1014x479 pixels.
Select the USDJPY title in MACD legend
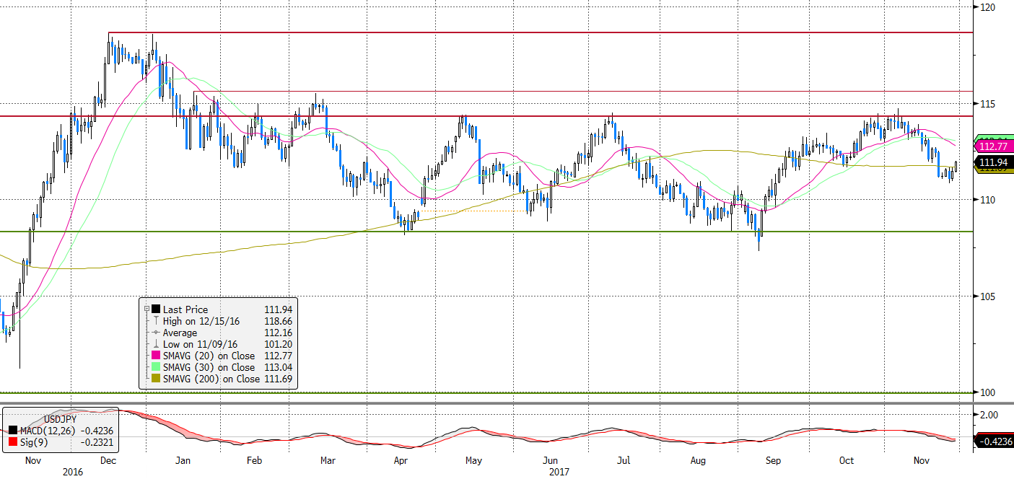[x=61, y=419]
